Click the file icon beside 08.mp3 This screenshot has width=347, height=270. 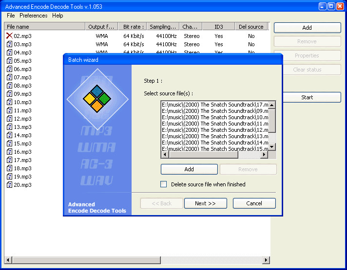coord(9,86)
